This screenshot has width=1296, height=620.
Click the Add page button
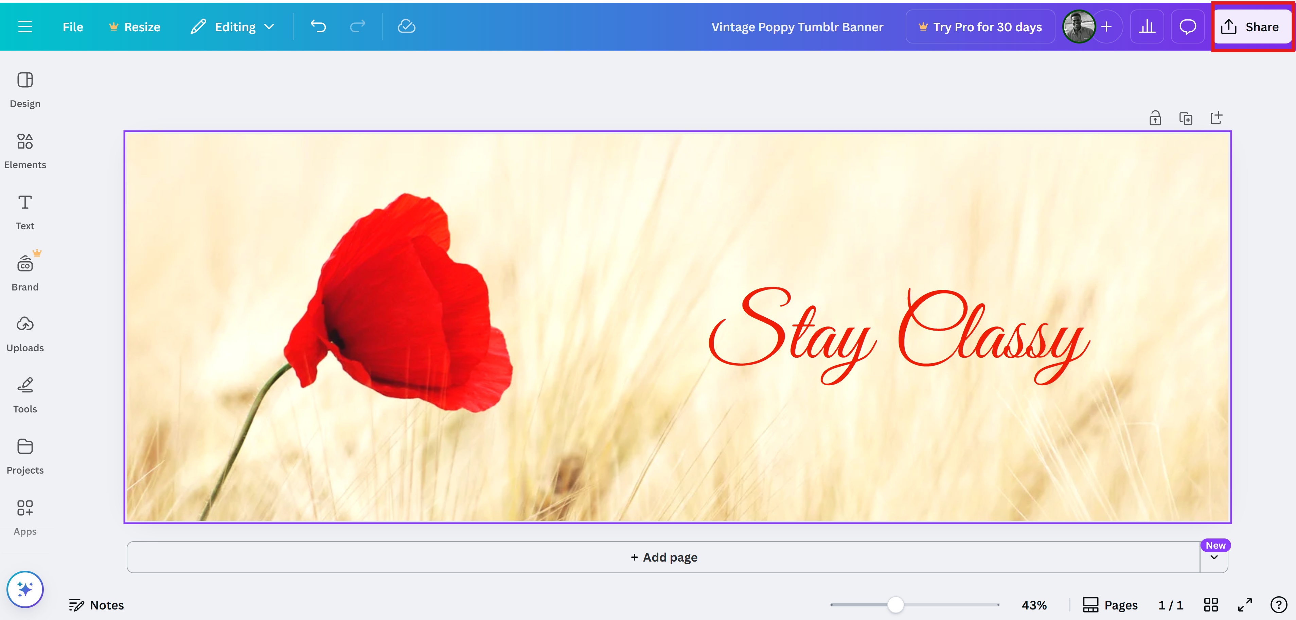[663, 557]
